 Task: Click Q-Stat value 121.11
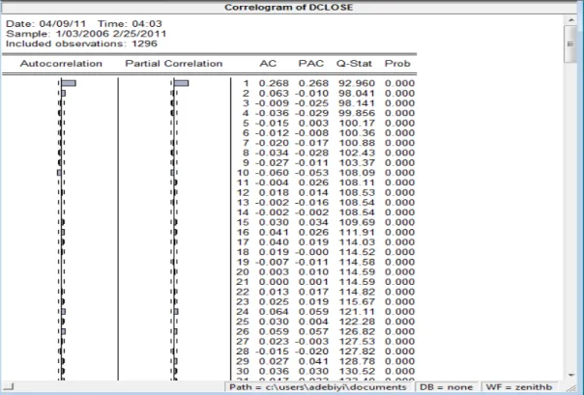coord(357,312)
